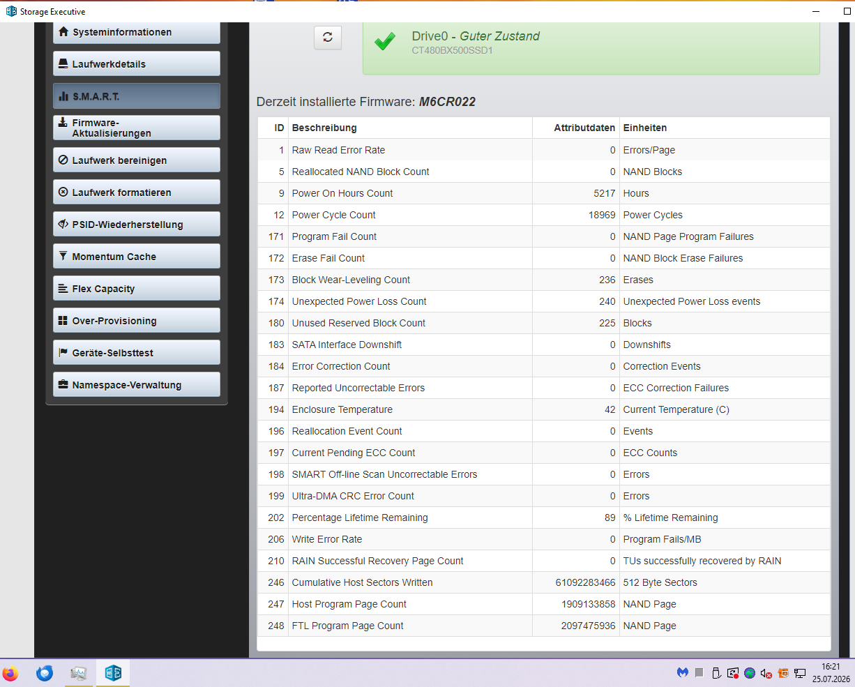The width and height of the screenshot is (855, 687).
Task: Select the Block Wear-Leveling Count row
Action: 544,280
